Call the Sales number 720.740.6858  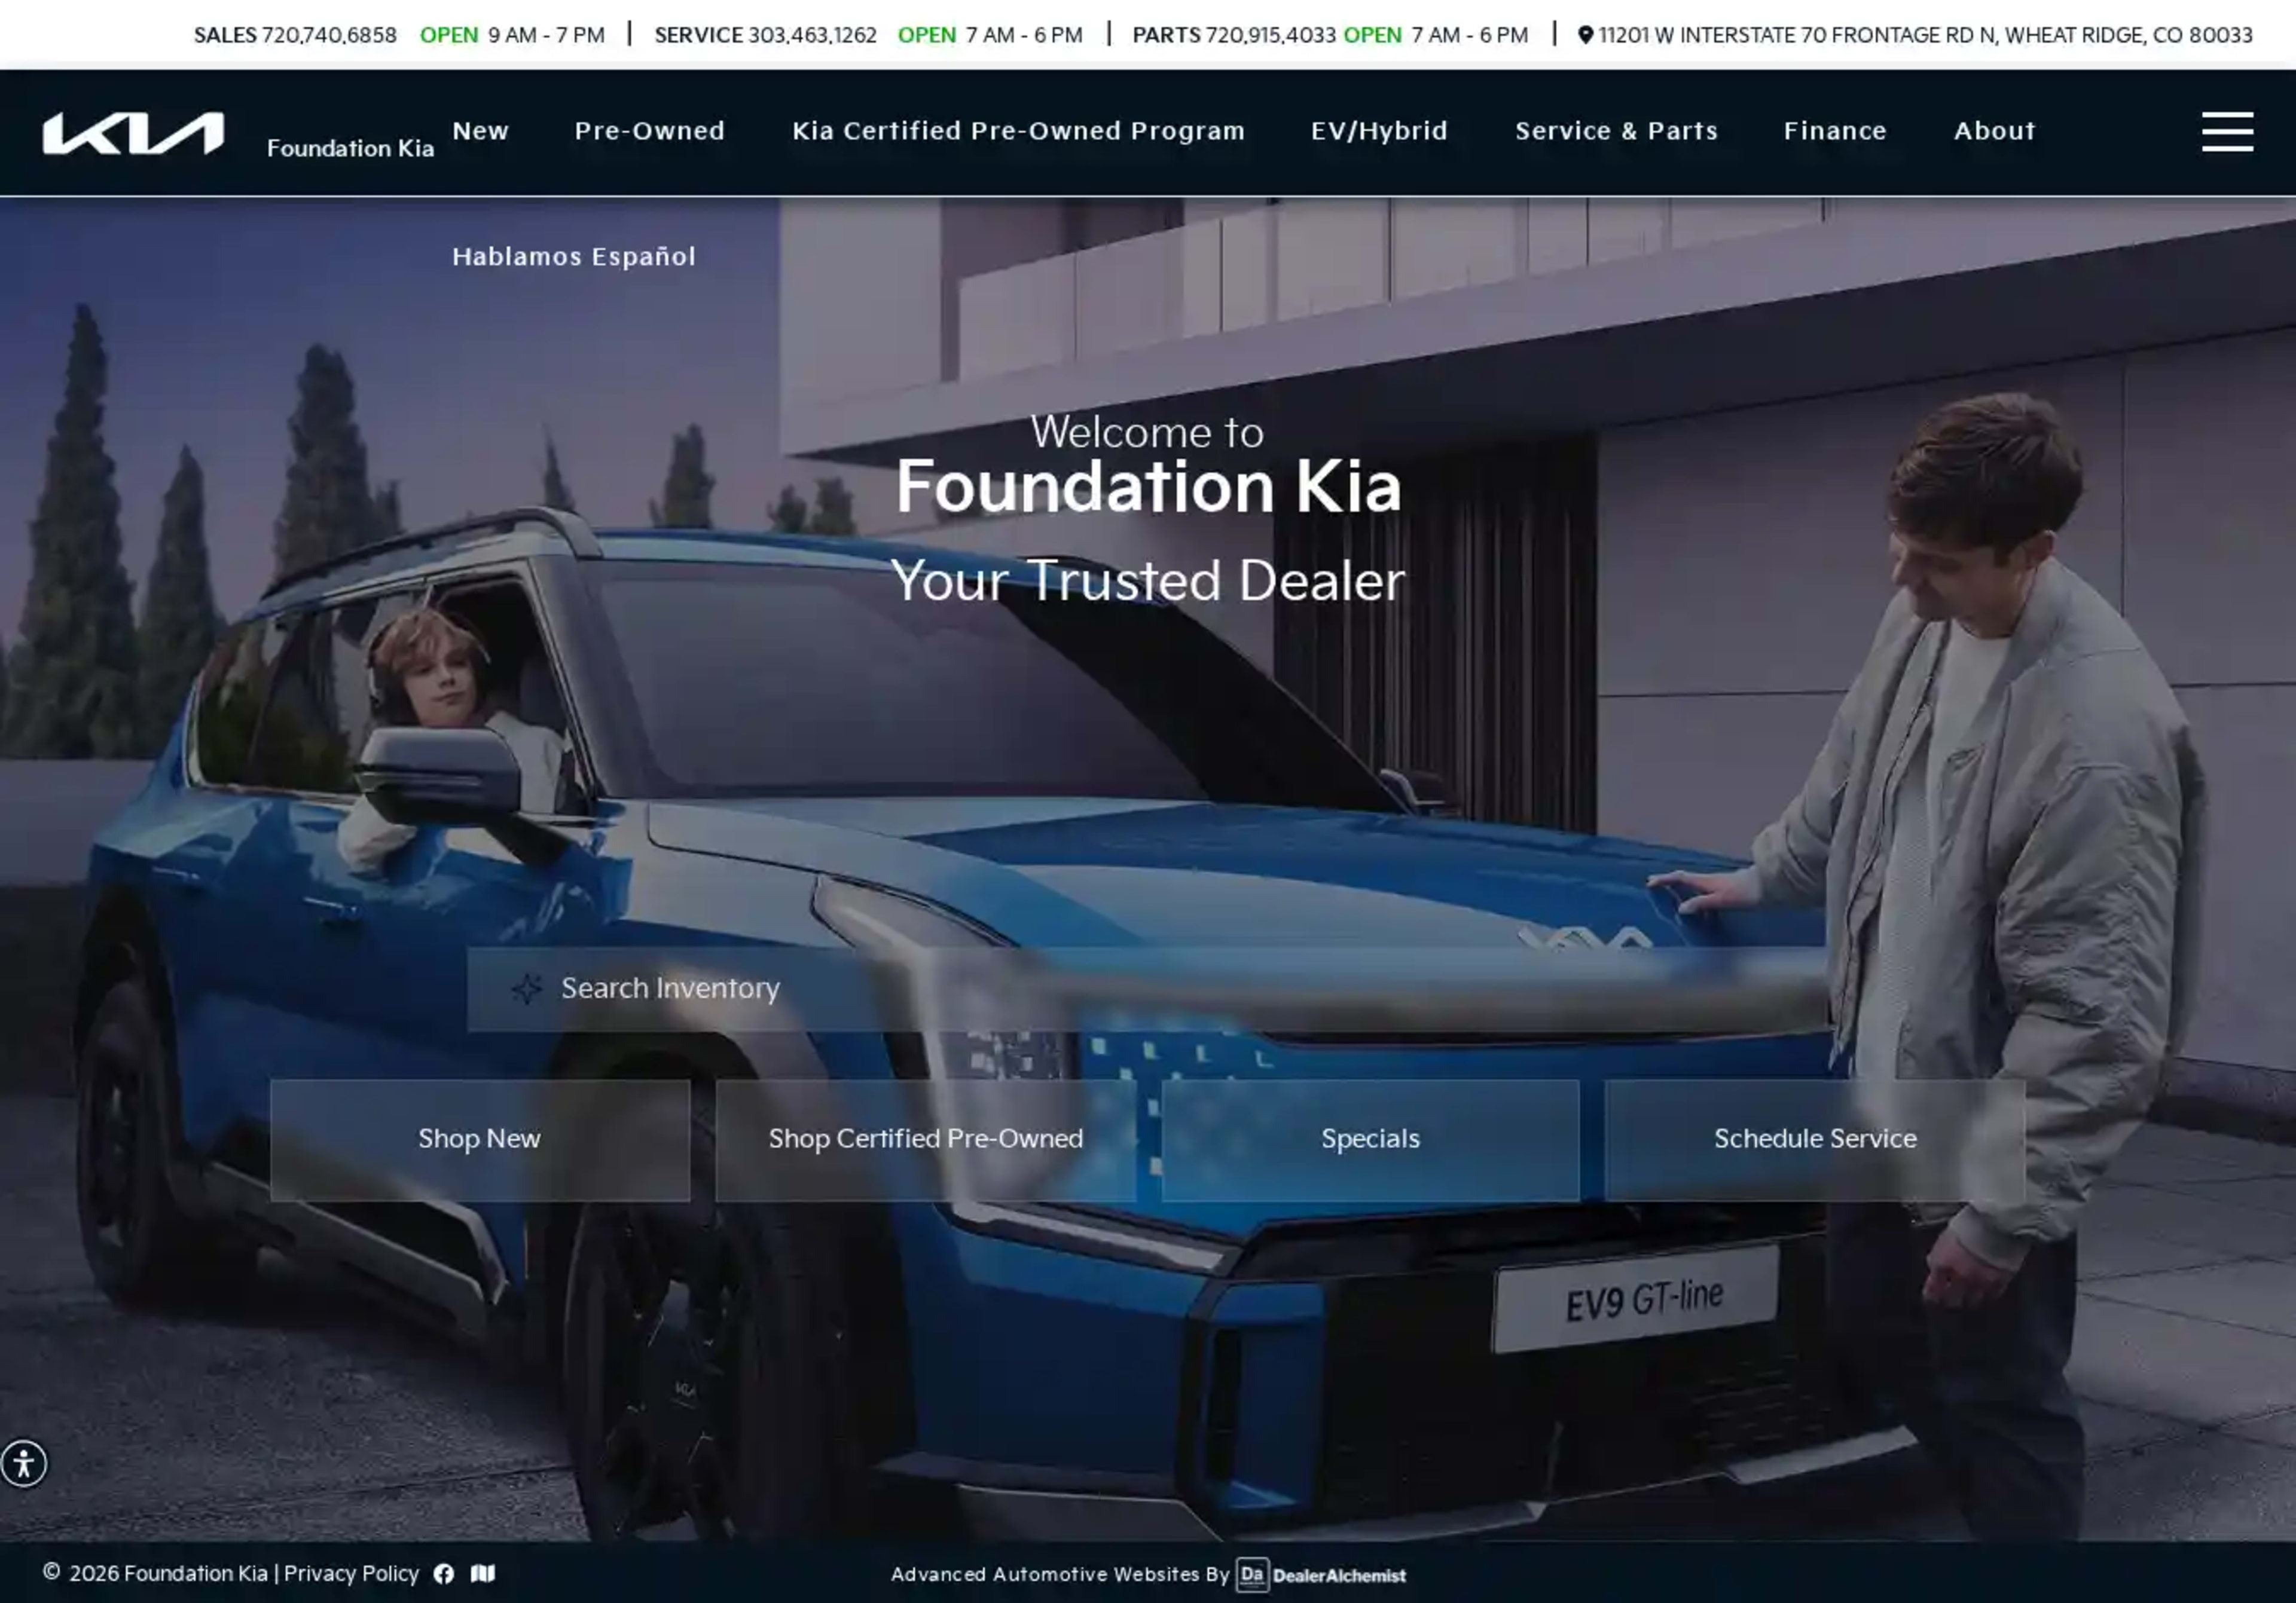pyautogui.click(x=329, y=35)
